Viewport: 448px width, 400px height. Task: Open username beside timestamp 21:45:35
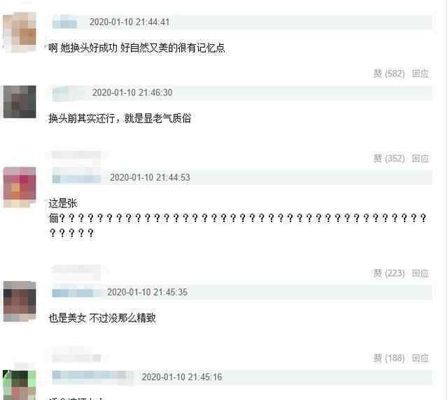76,293
